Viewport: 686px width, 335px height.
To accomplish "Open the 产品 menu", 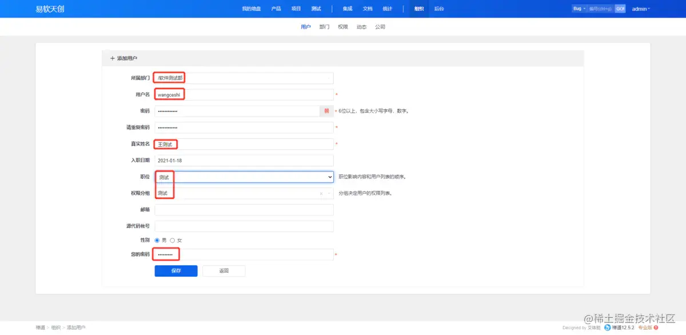I will [x=276, y=9].
